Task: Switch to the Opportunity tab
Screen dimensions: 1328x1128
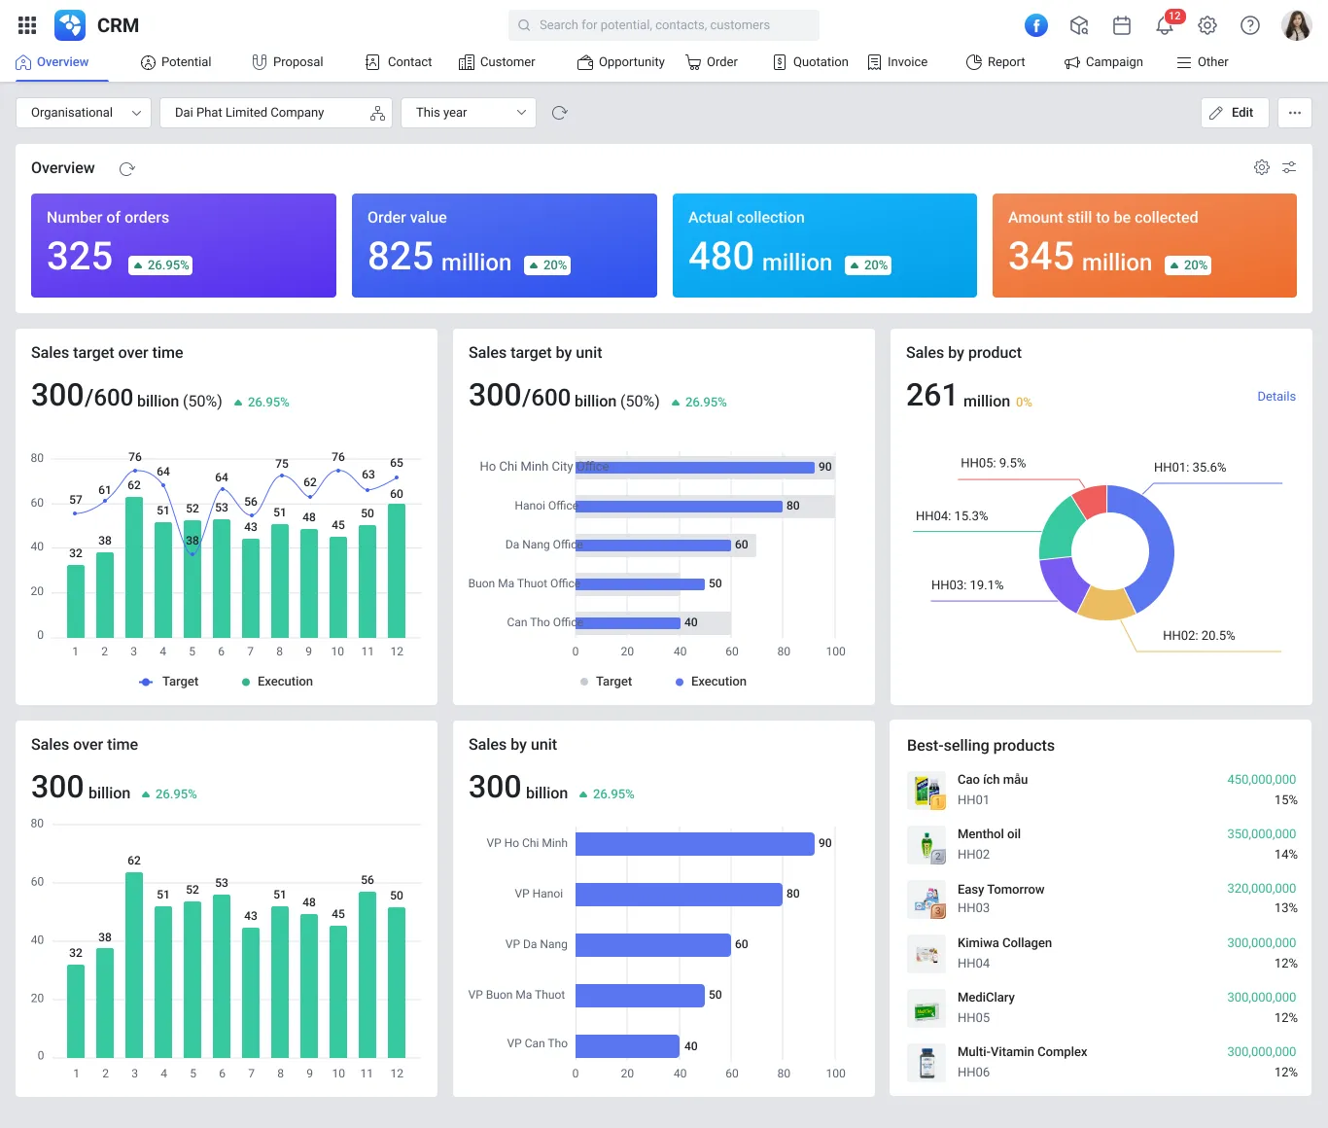Action: [x=621, y=61]
